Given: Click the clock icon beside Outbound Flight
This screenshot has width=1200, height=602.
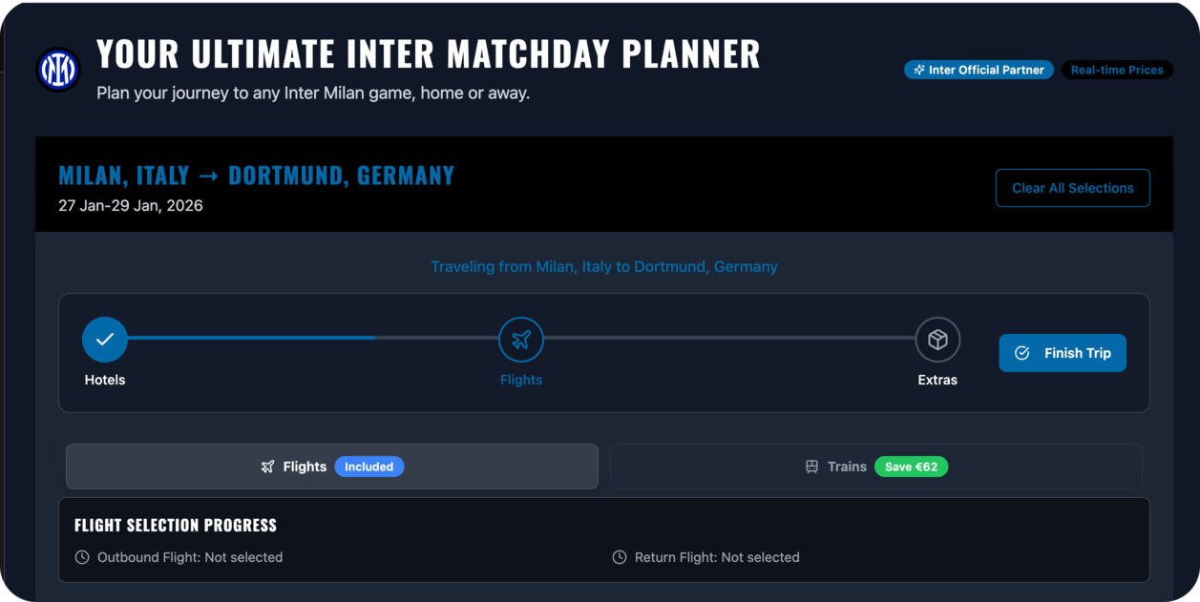Looking at the screenshot, I should pos(82,557).
